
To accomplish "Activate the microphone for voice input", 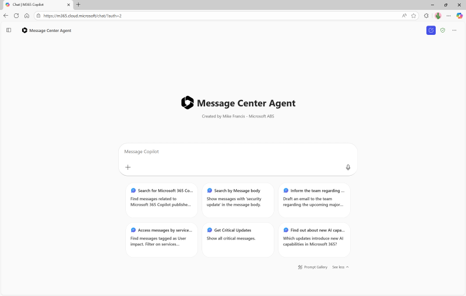I will coord(348,167).
